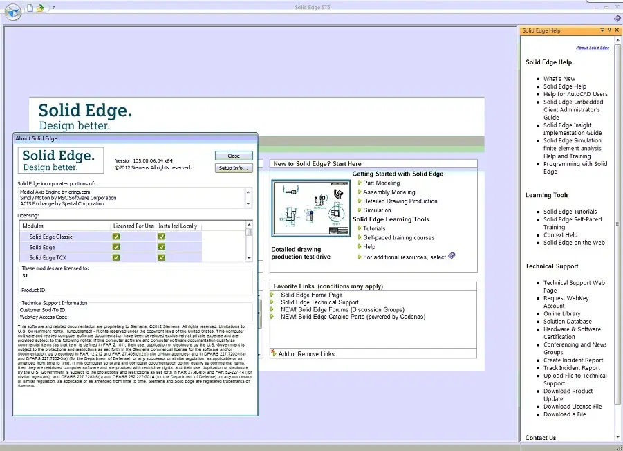Click up arrow of the Licensing list scrollbar
The image size is (623, 451).
pos(249,225)
